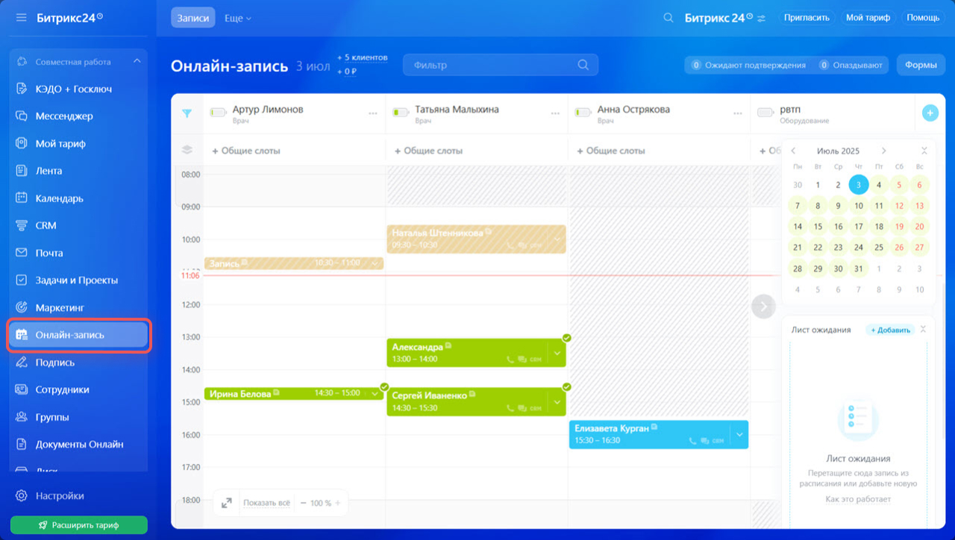This screenshot has height=540, width=955.
Task: Open Артур Лимонов three-dots menu
Action: click(373, 113)
